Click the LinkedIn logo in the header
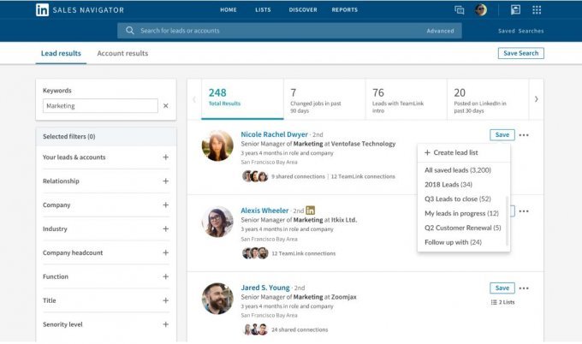 [42, 10]
